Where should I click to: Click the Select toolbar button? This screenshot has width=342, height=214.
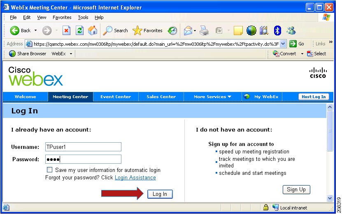[316, 54]
